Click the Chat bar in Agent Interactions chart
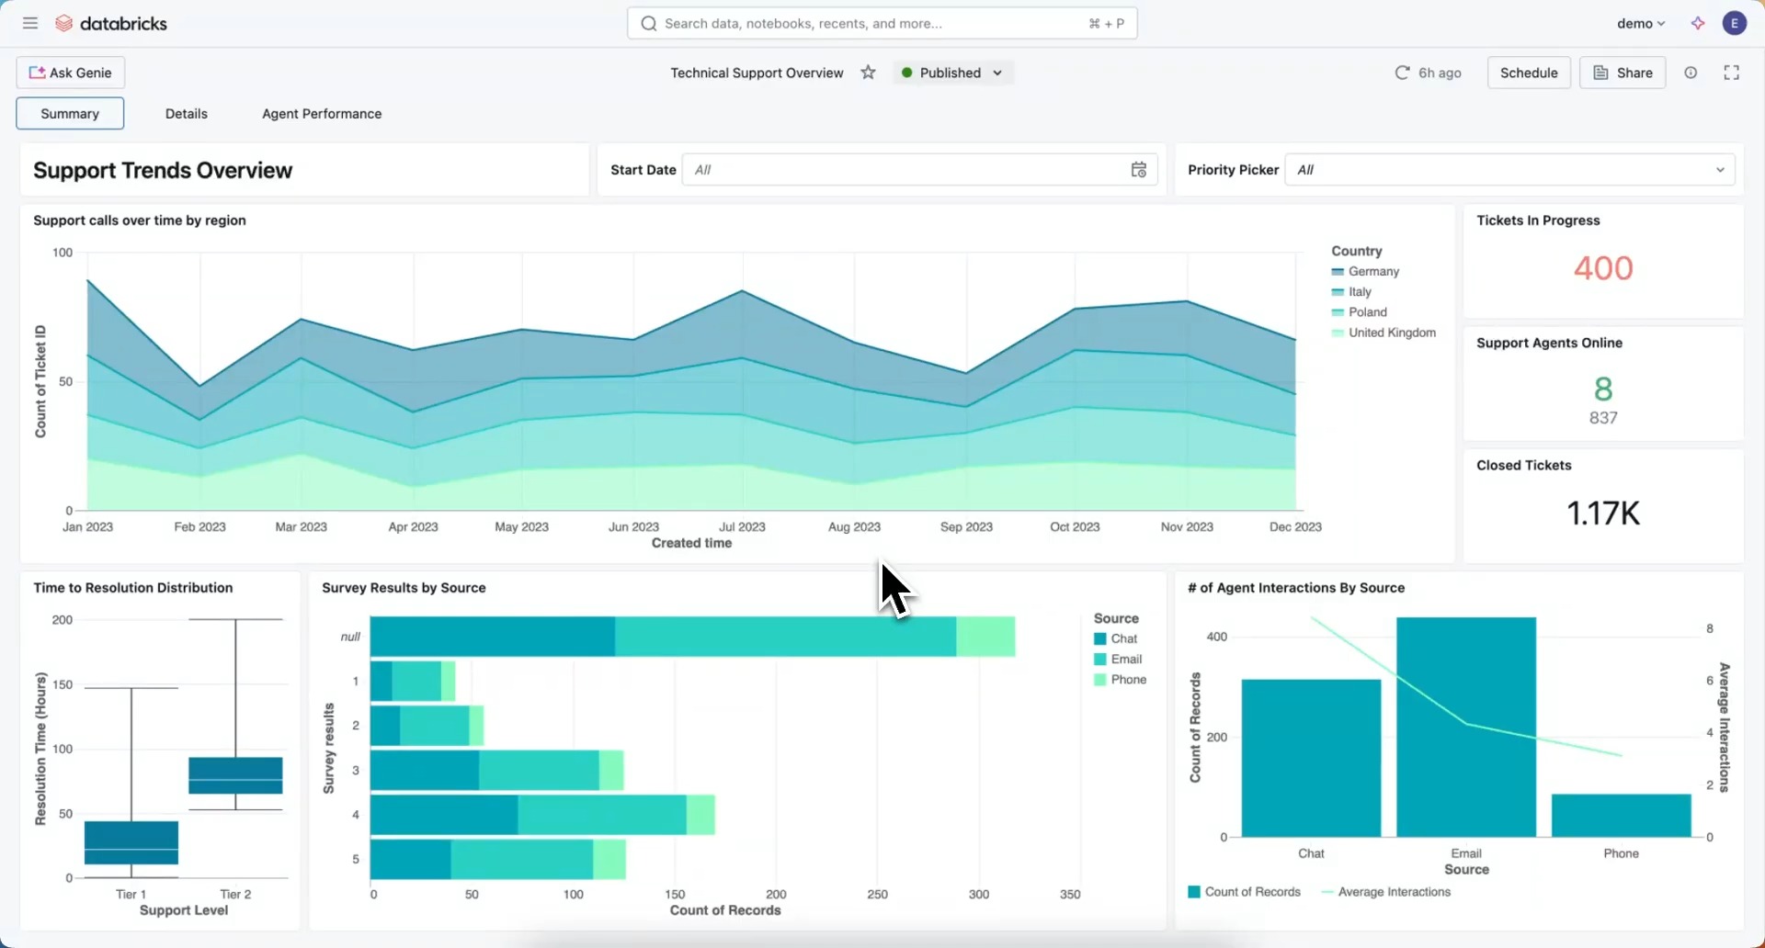This screenshot has width=1765, height=948. point(1311,758)
